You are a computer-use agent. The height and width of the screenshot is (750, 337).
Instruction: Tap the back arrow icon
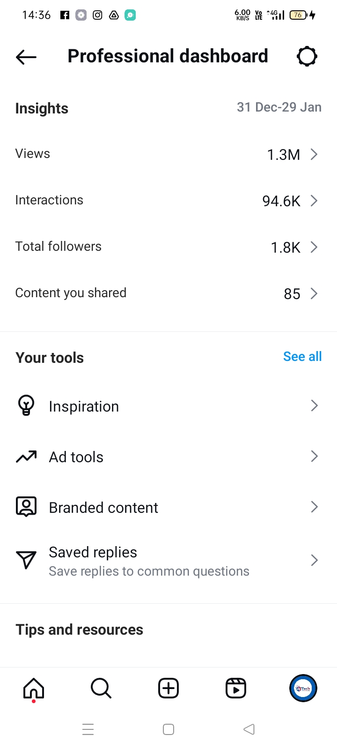(x=26, y=57)
